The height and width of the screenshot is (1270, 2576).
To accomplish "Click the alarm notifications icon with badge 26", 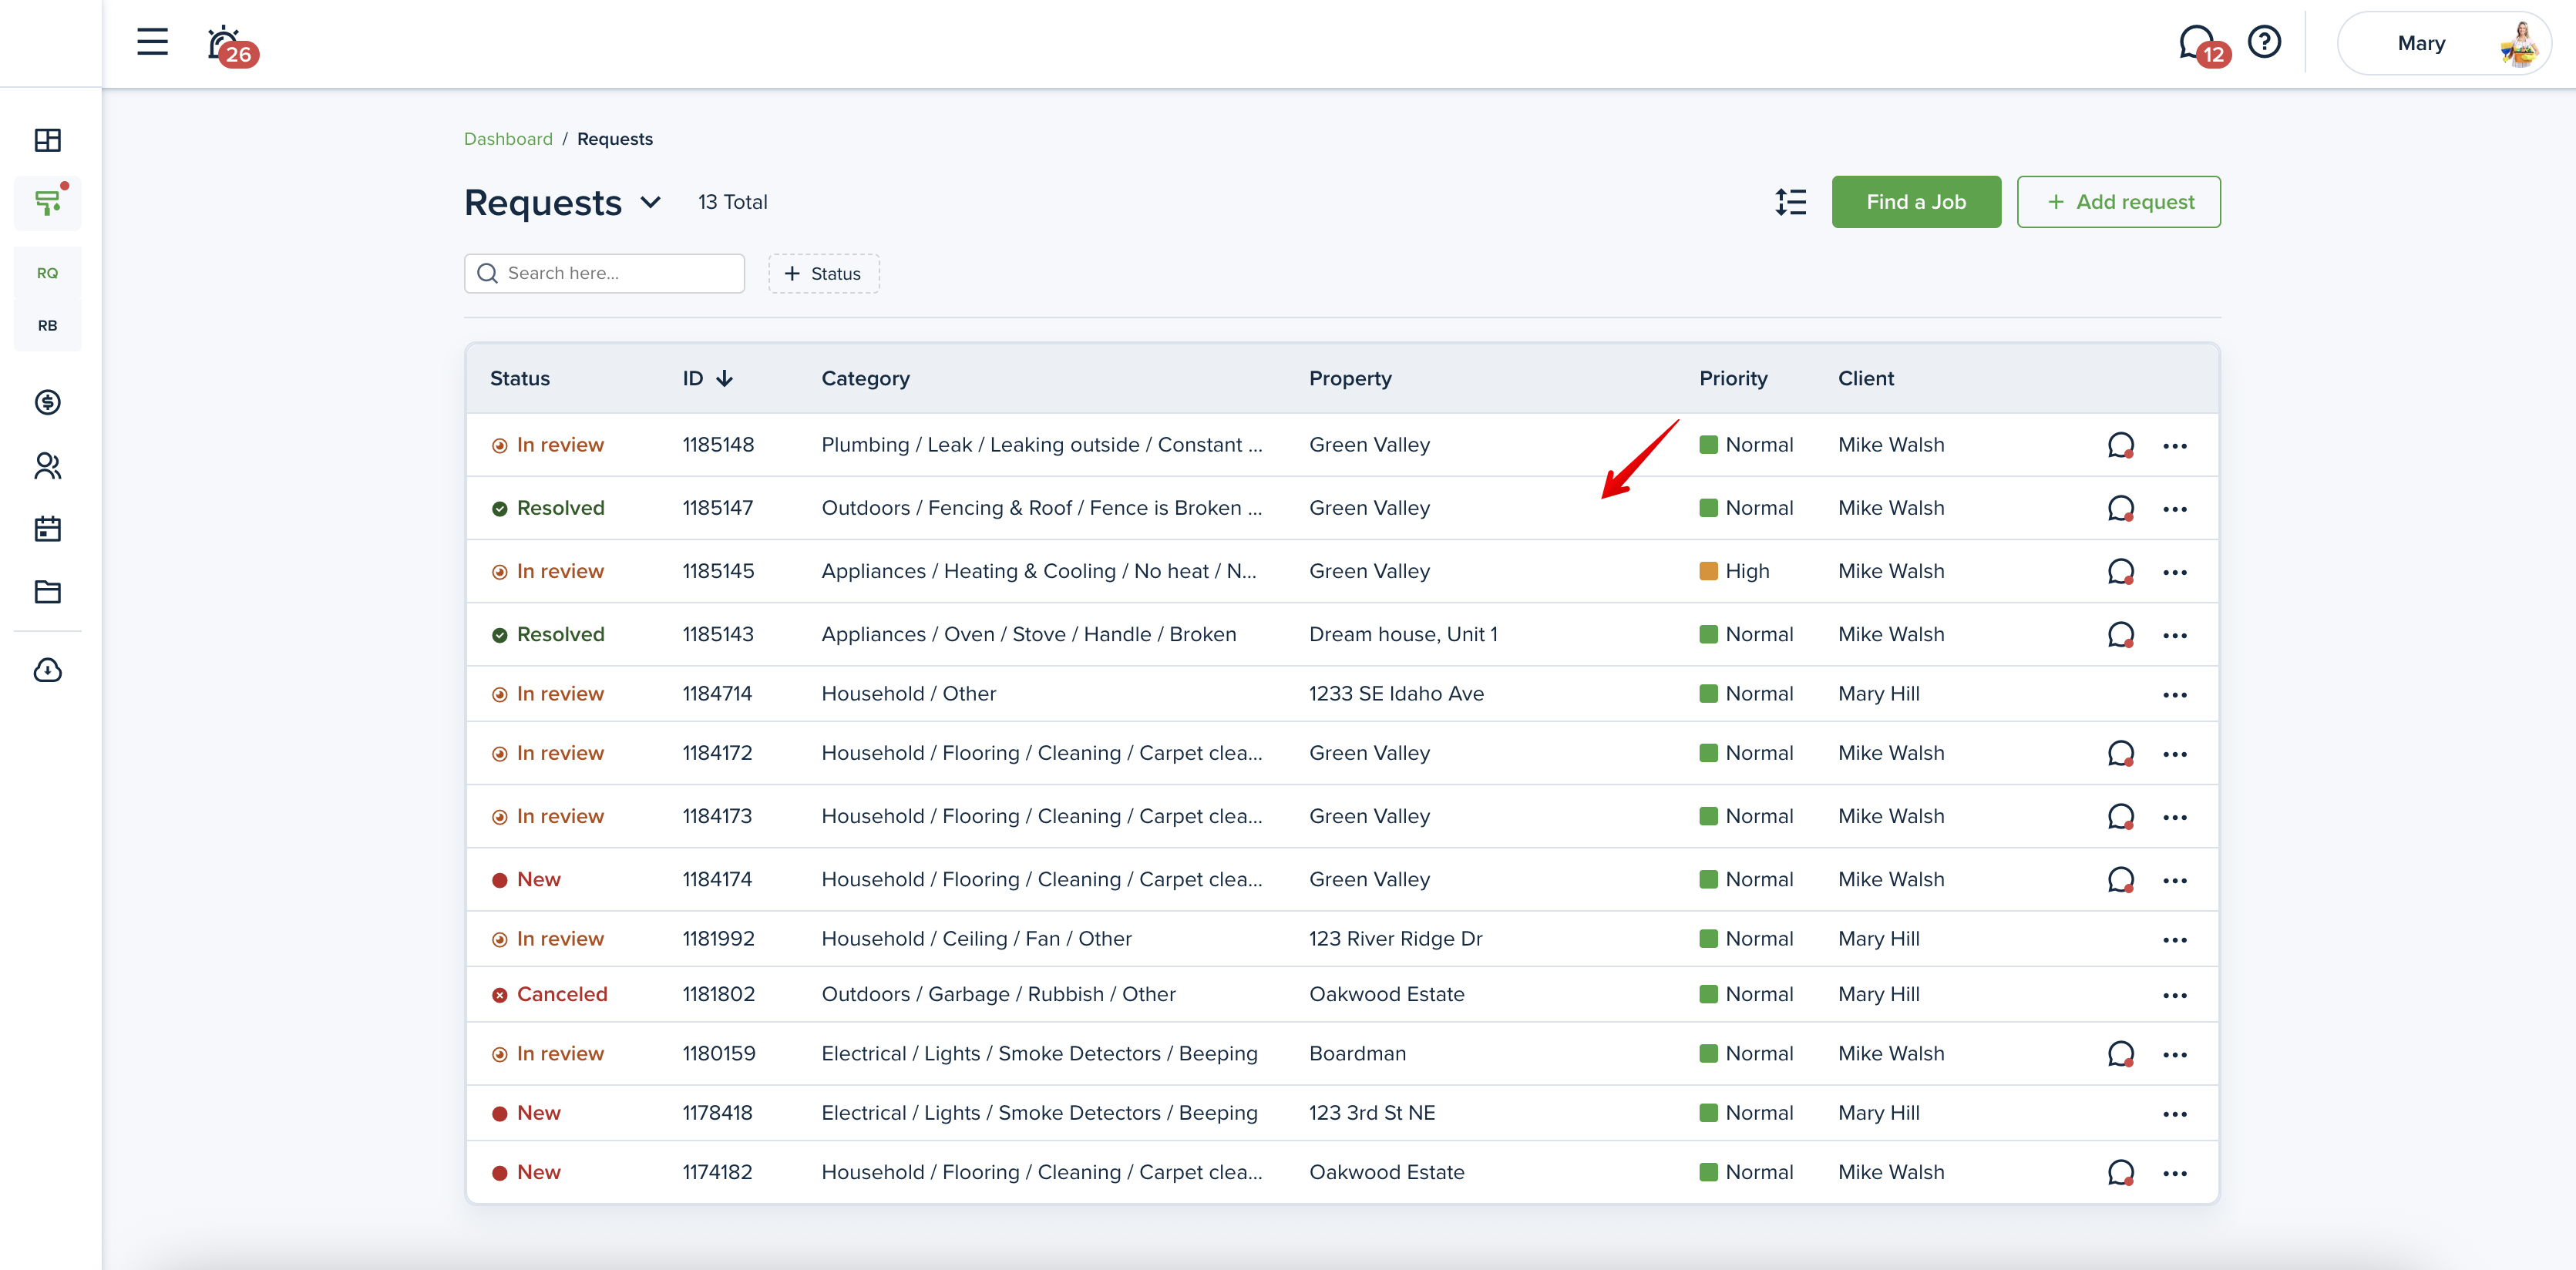I will click(x=226, y=44).
